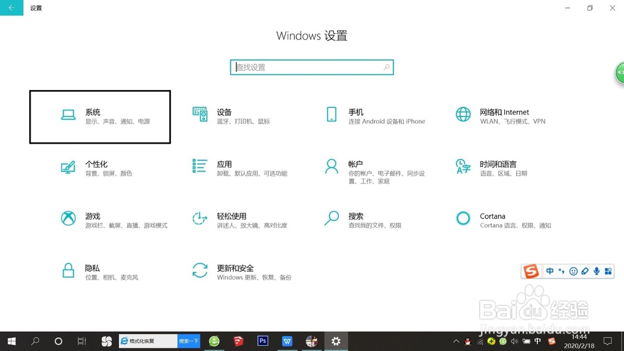Click the pen handwriting icon on Sogou toolbar
Image resolution: width=624 pixels, height=351 pixels.
pyautogui.click(x=585, y=271)
